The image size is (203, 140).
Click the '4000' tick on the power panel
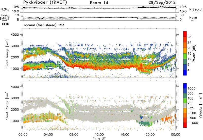pyautogui.click(x=15, y=35)
